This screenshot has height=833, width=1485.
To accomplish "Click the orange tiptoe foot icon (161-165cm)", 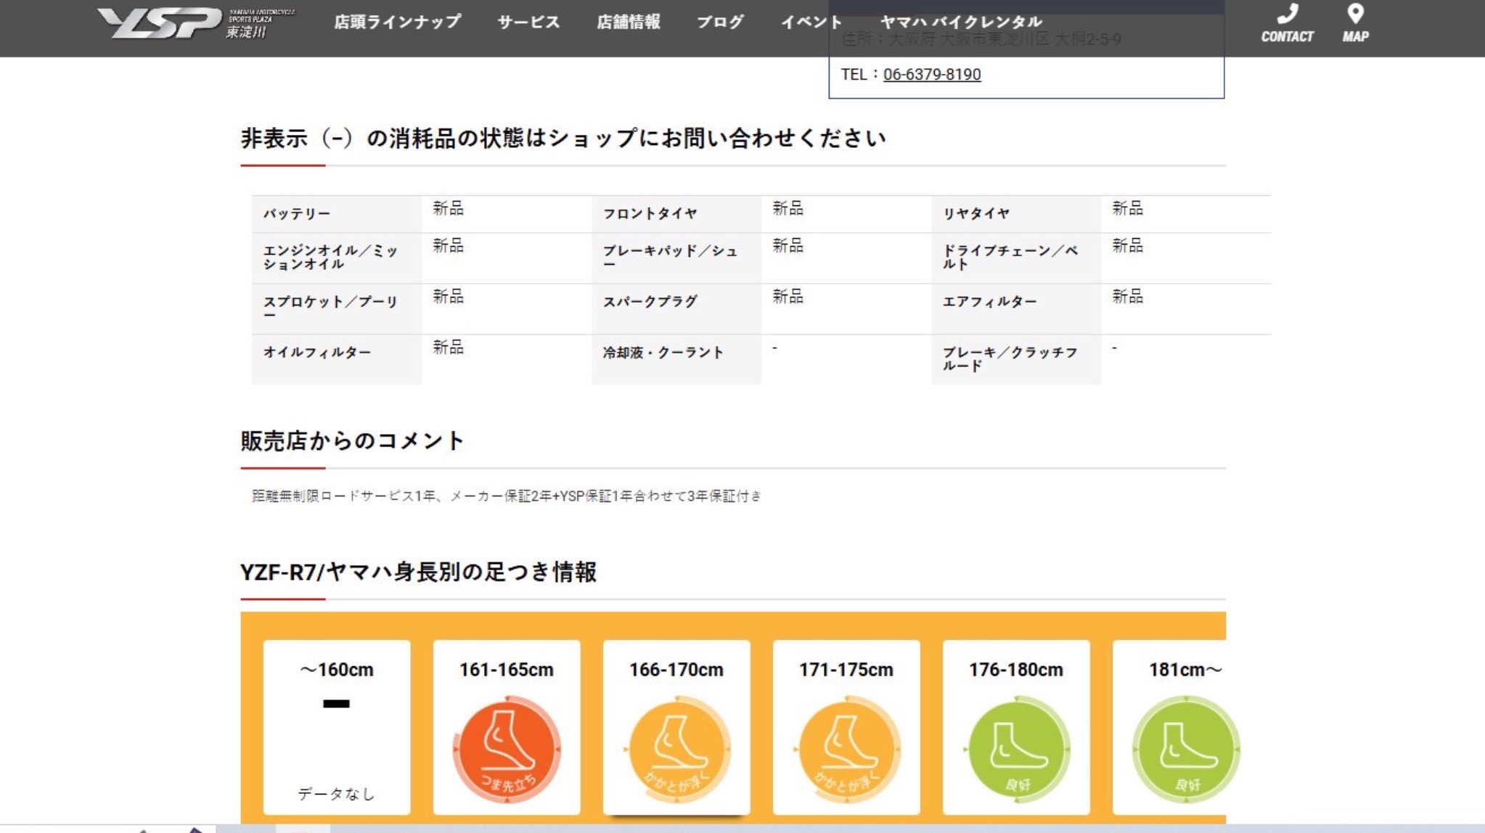I will coord(507,749).
